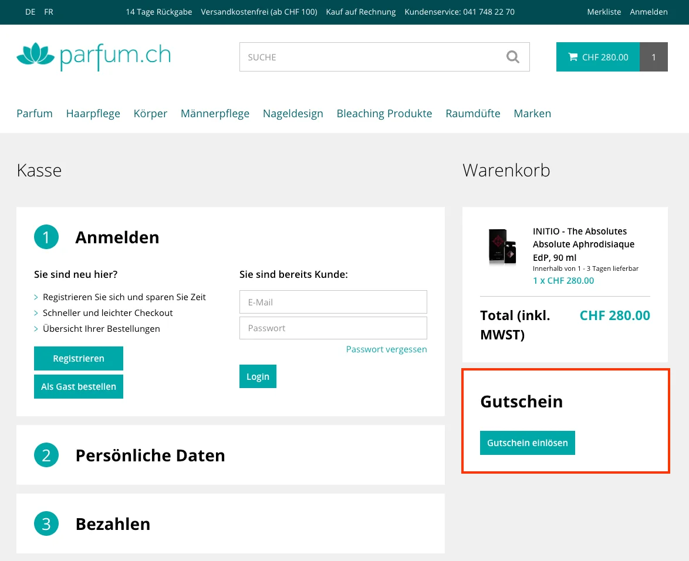Expand the Persönliche Daten section
This screenshot has height=561, width=689.
(150, 455)
